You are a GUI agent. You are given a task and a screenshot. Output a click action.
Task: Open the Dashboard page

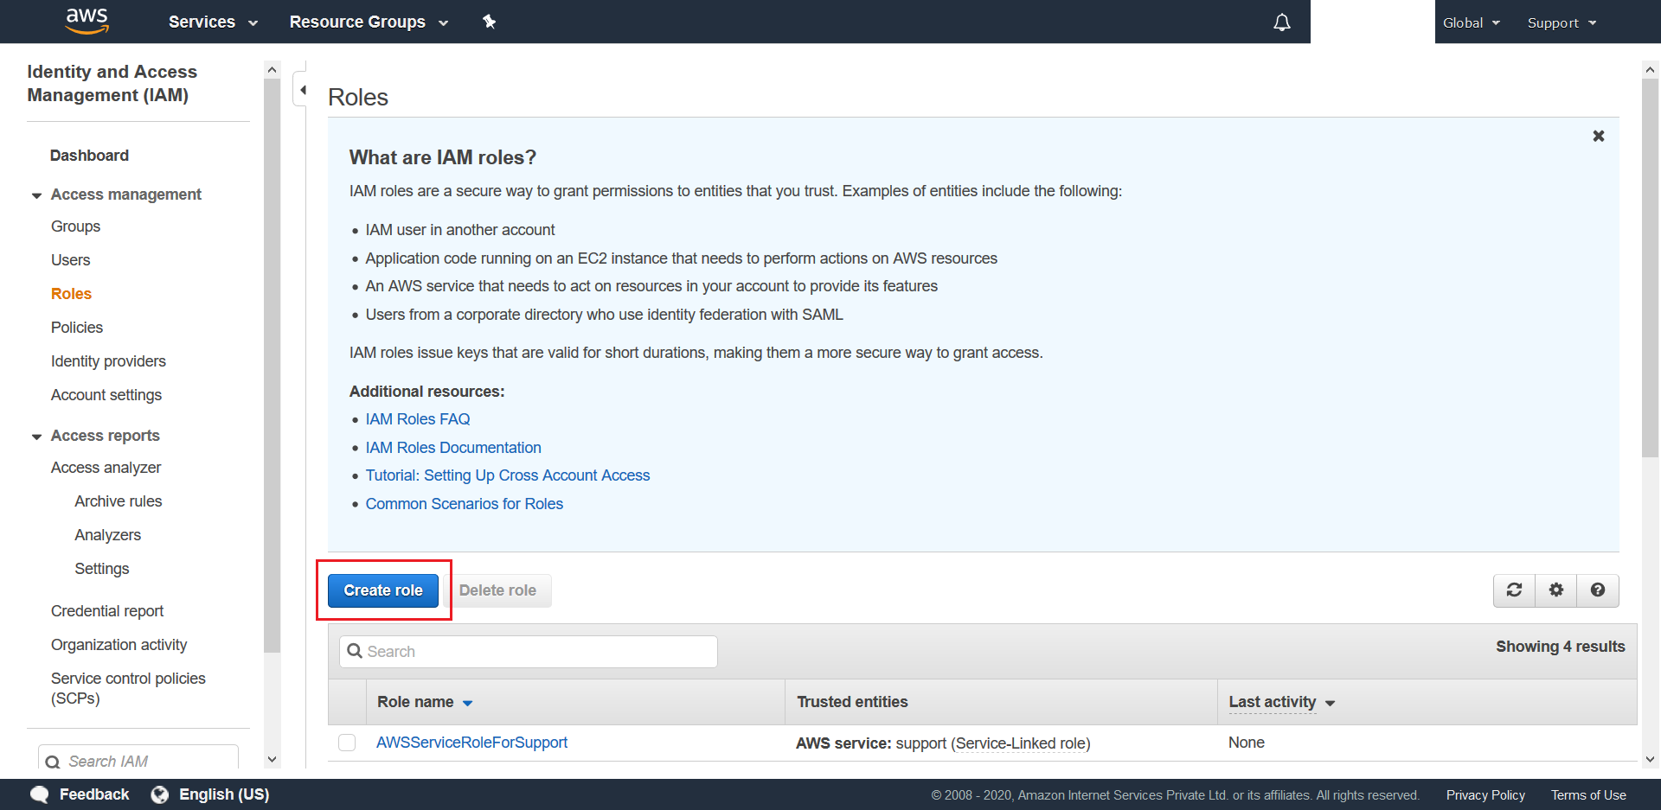[89, 156]
